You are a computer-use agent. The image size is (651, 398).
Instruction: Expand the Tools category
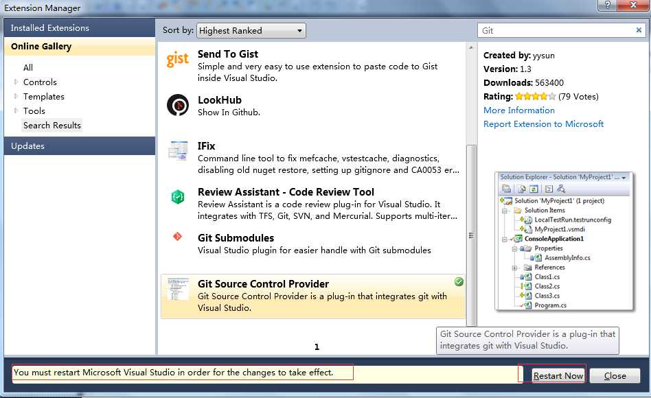pos(16,110)
